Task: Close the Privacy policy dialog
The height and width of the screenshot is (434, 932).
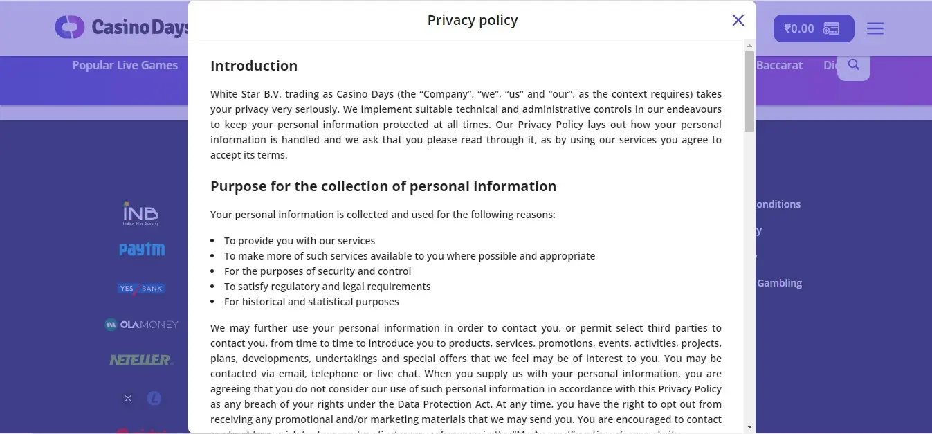Action: pyautogui.click(x=738, y=20)
